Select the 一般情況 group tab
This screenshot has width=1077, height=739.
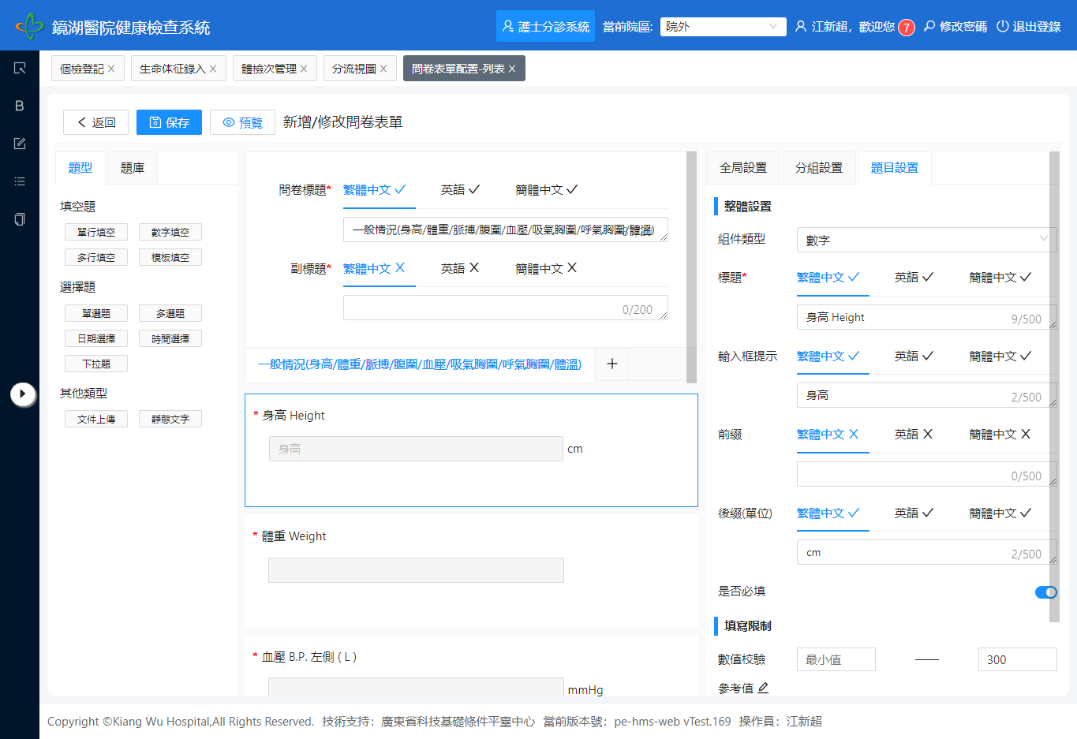coord(420,364)
